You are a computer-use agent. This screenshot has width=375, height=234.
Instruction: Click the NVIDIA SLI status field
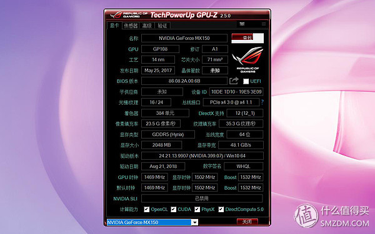point(202,198)
